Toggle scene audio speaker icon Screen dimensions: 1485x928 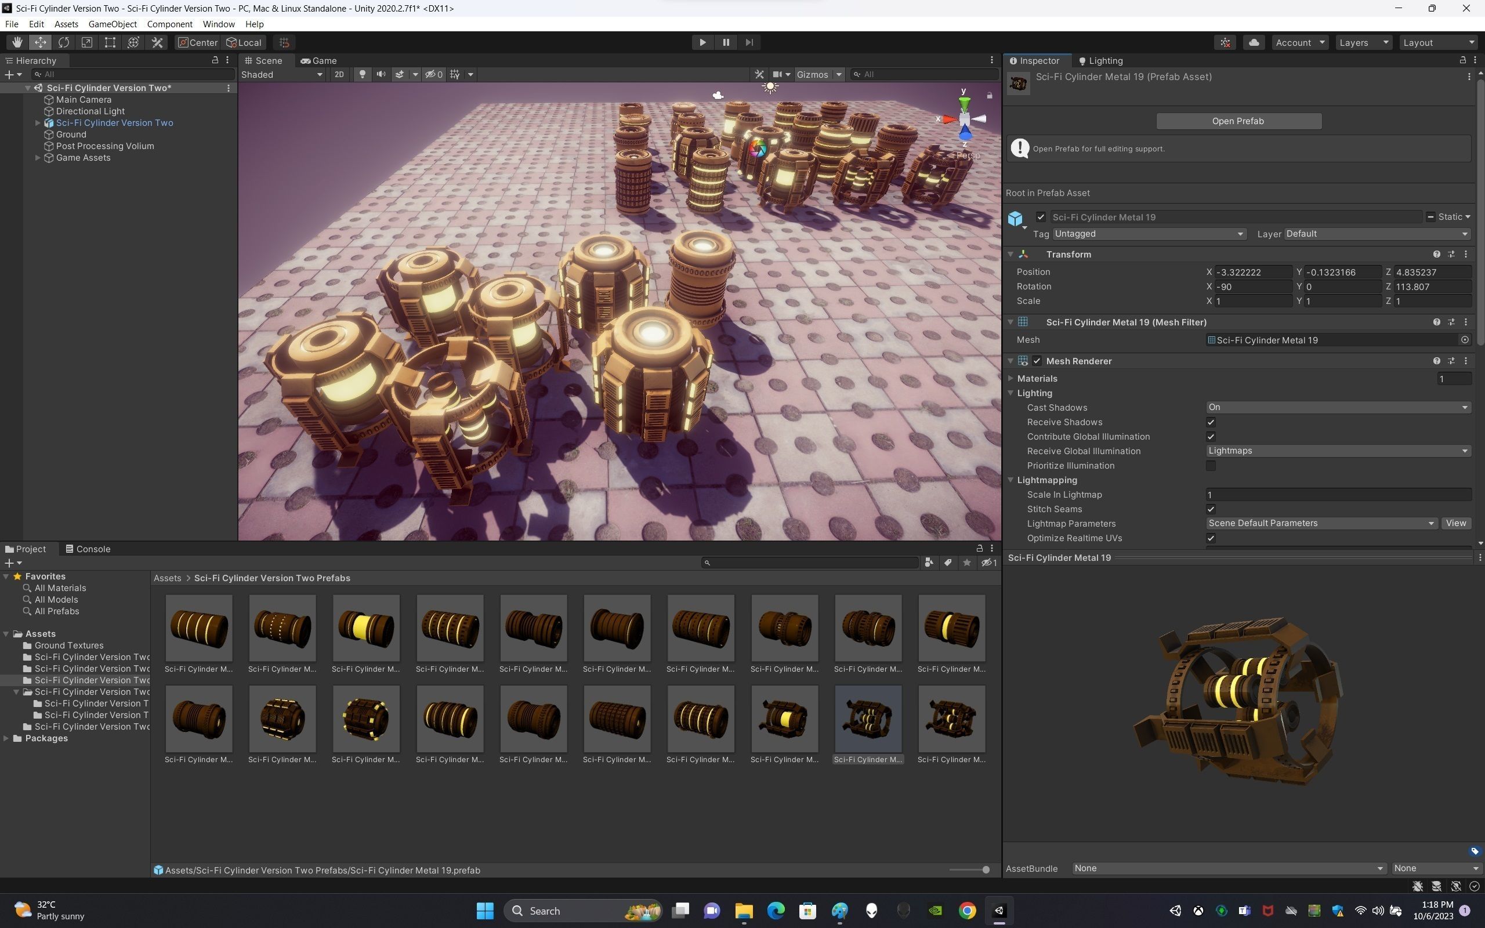[381, 74]
